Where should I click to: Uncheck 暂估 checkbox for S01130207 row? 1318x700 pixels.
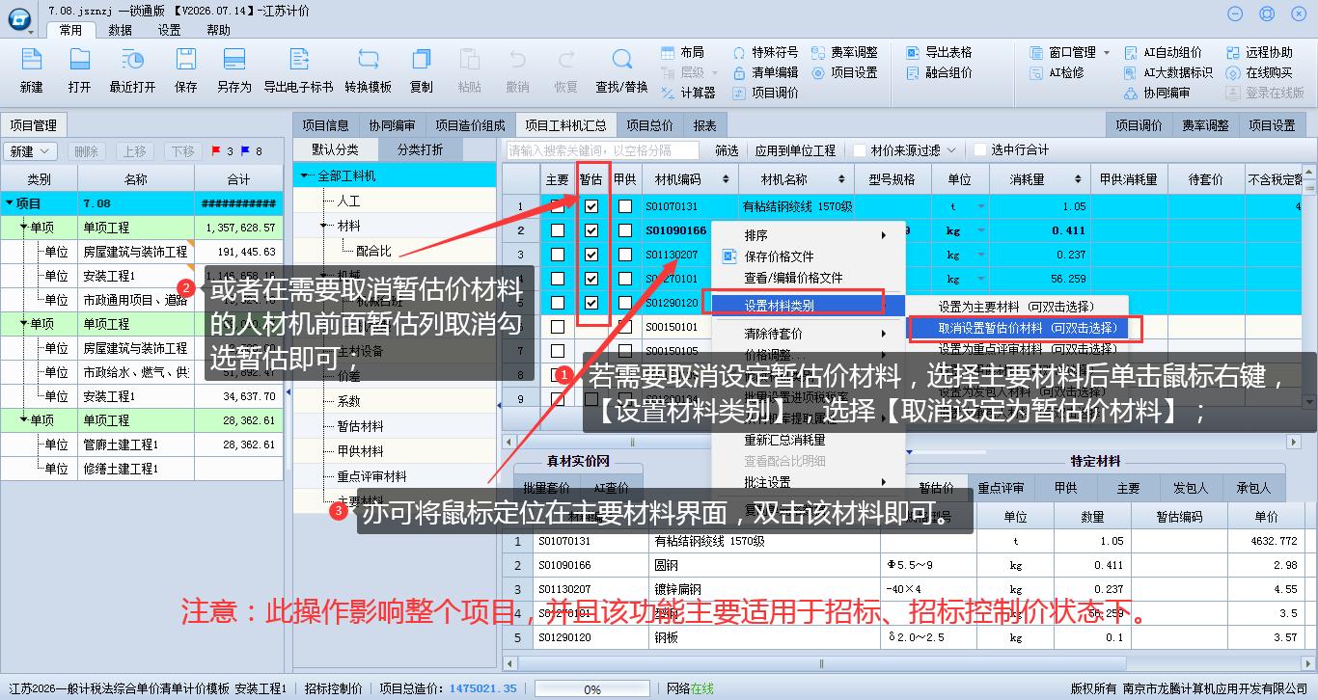(591, 255)
